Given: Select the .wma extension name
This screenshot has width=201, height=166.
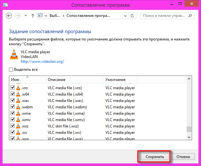Looking at the screenshot, I should tap(26, 113).
